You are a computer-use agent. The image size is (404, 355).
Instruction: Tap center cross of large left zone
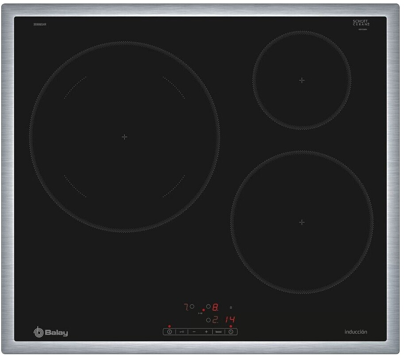coord(124,137)
